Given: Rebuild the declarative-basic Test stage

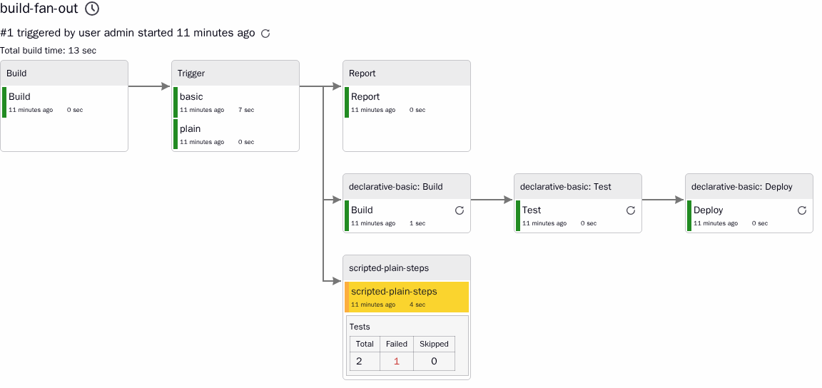Looking at the screenshot, I should click(x=631, y=210).
